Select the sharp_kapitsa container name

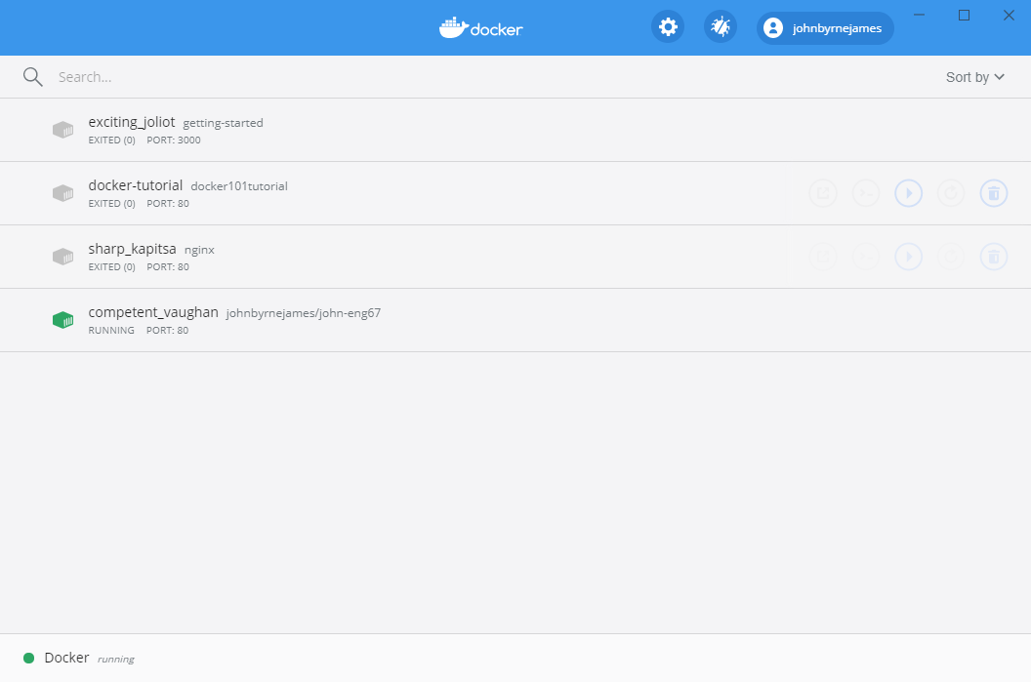tap(132, 249)
